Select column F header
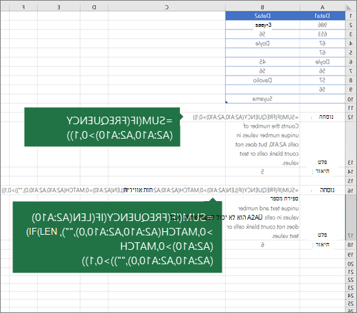 tap(23, 8)
